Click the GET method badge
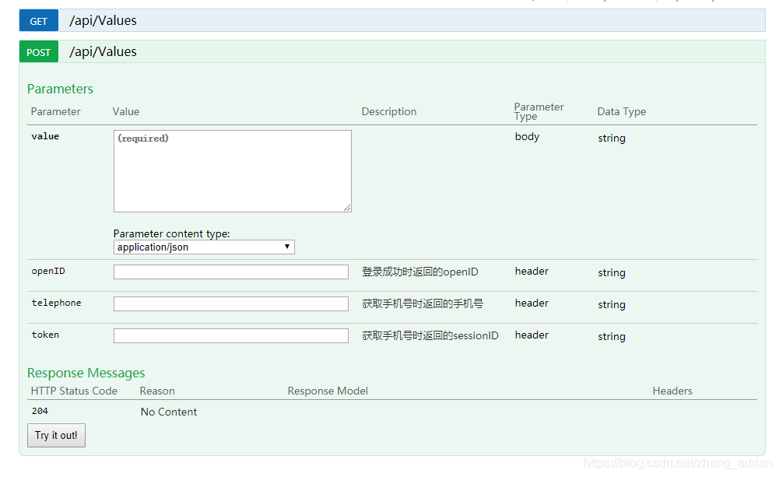The height and width of the screenshot is (477, 779). click(39, 21)
